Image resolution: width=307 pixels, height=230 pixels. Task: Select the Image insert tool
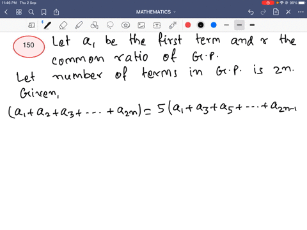pyautogui.click(x=141, y=26)
